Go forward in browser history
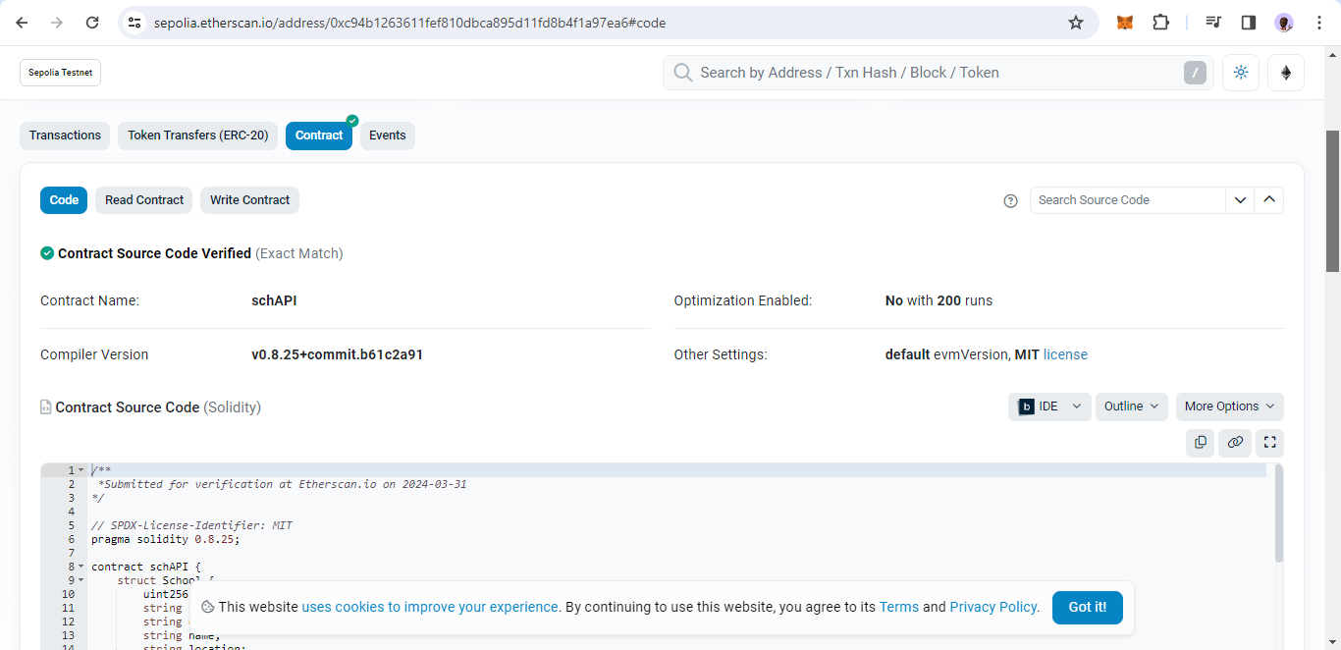 pyautogui.click(x=57, y=23)
